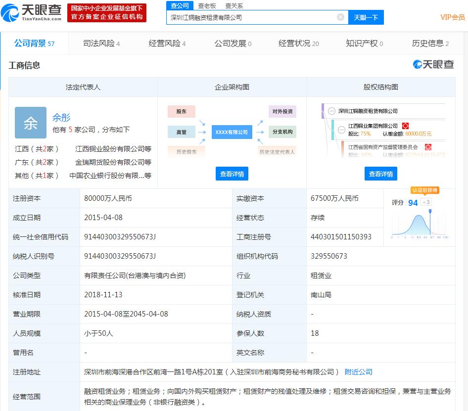
Task: Open the 经营状况 20 tab
Action: 298,44
